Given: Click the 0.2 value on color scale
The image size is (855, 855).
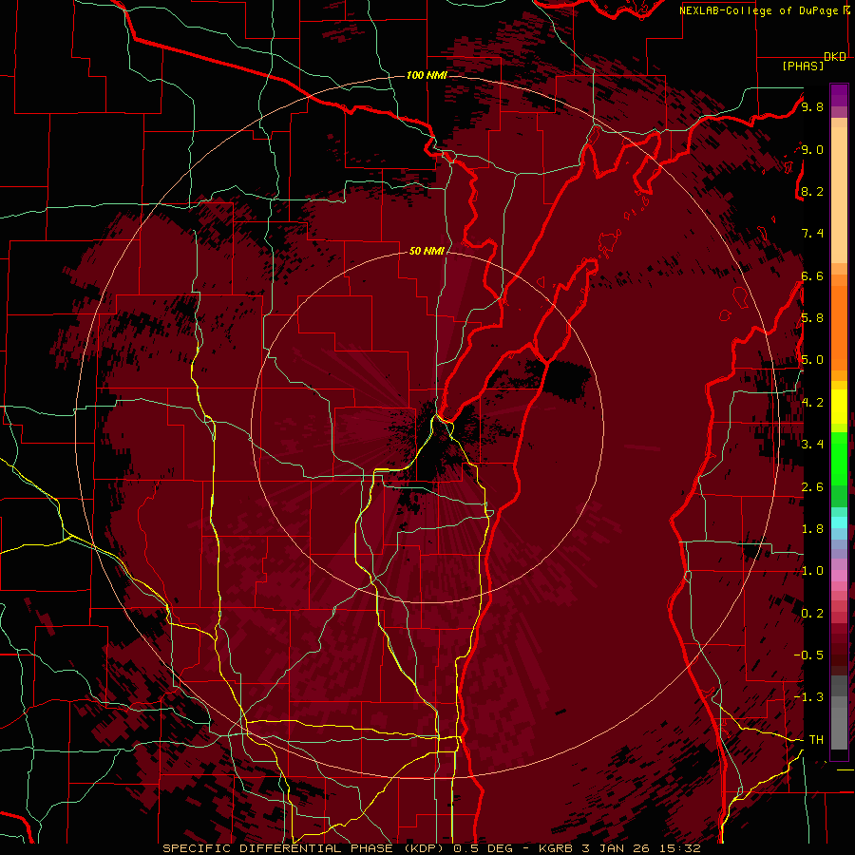Looking at the screenshot, I should click(x=812, y=614).
